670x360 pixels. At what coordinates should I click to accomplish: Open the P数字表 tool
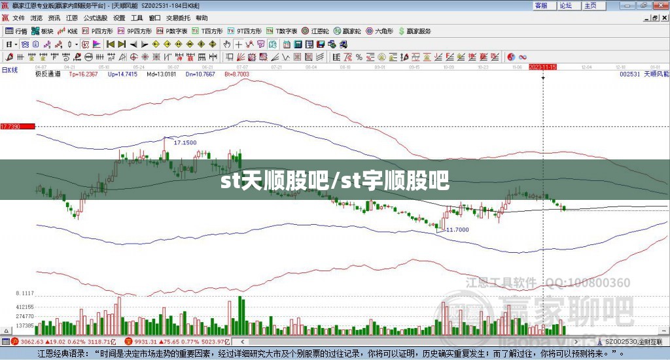pyautogui.click(x=172, y=31)
